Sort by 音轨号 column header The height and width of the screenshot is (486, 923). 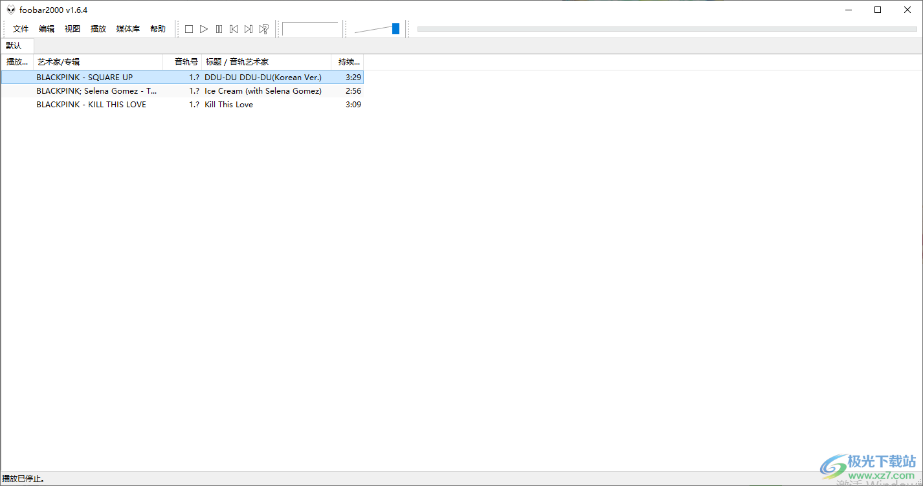tap(183, 62)
